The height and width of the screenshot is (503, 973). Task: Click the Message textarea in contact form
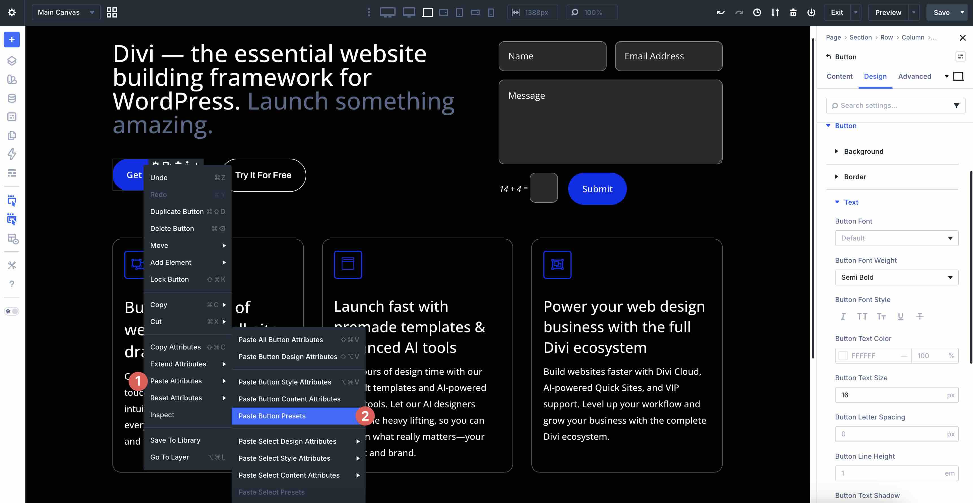coord(611,122)
